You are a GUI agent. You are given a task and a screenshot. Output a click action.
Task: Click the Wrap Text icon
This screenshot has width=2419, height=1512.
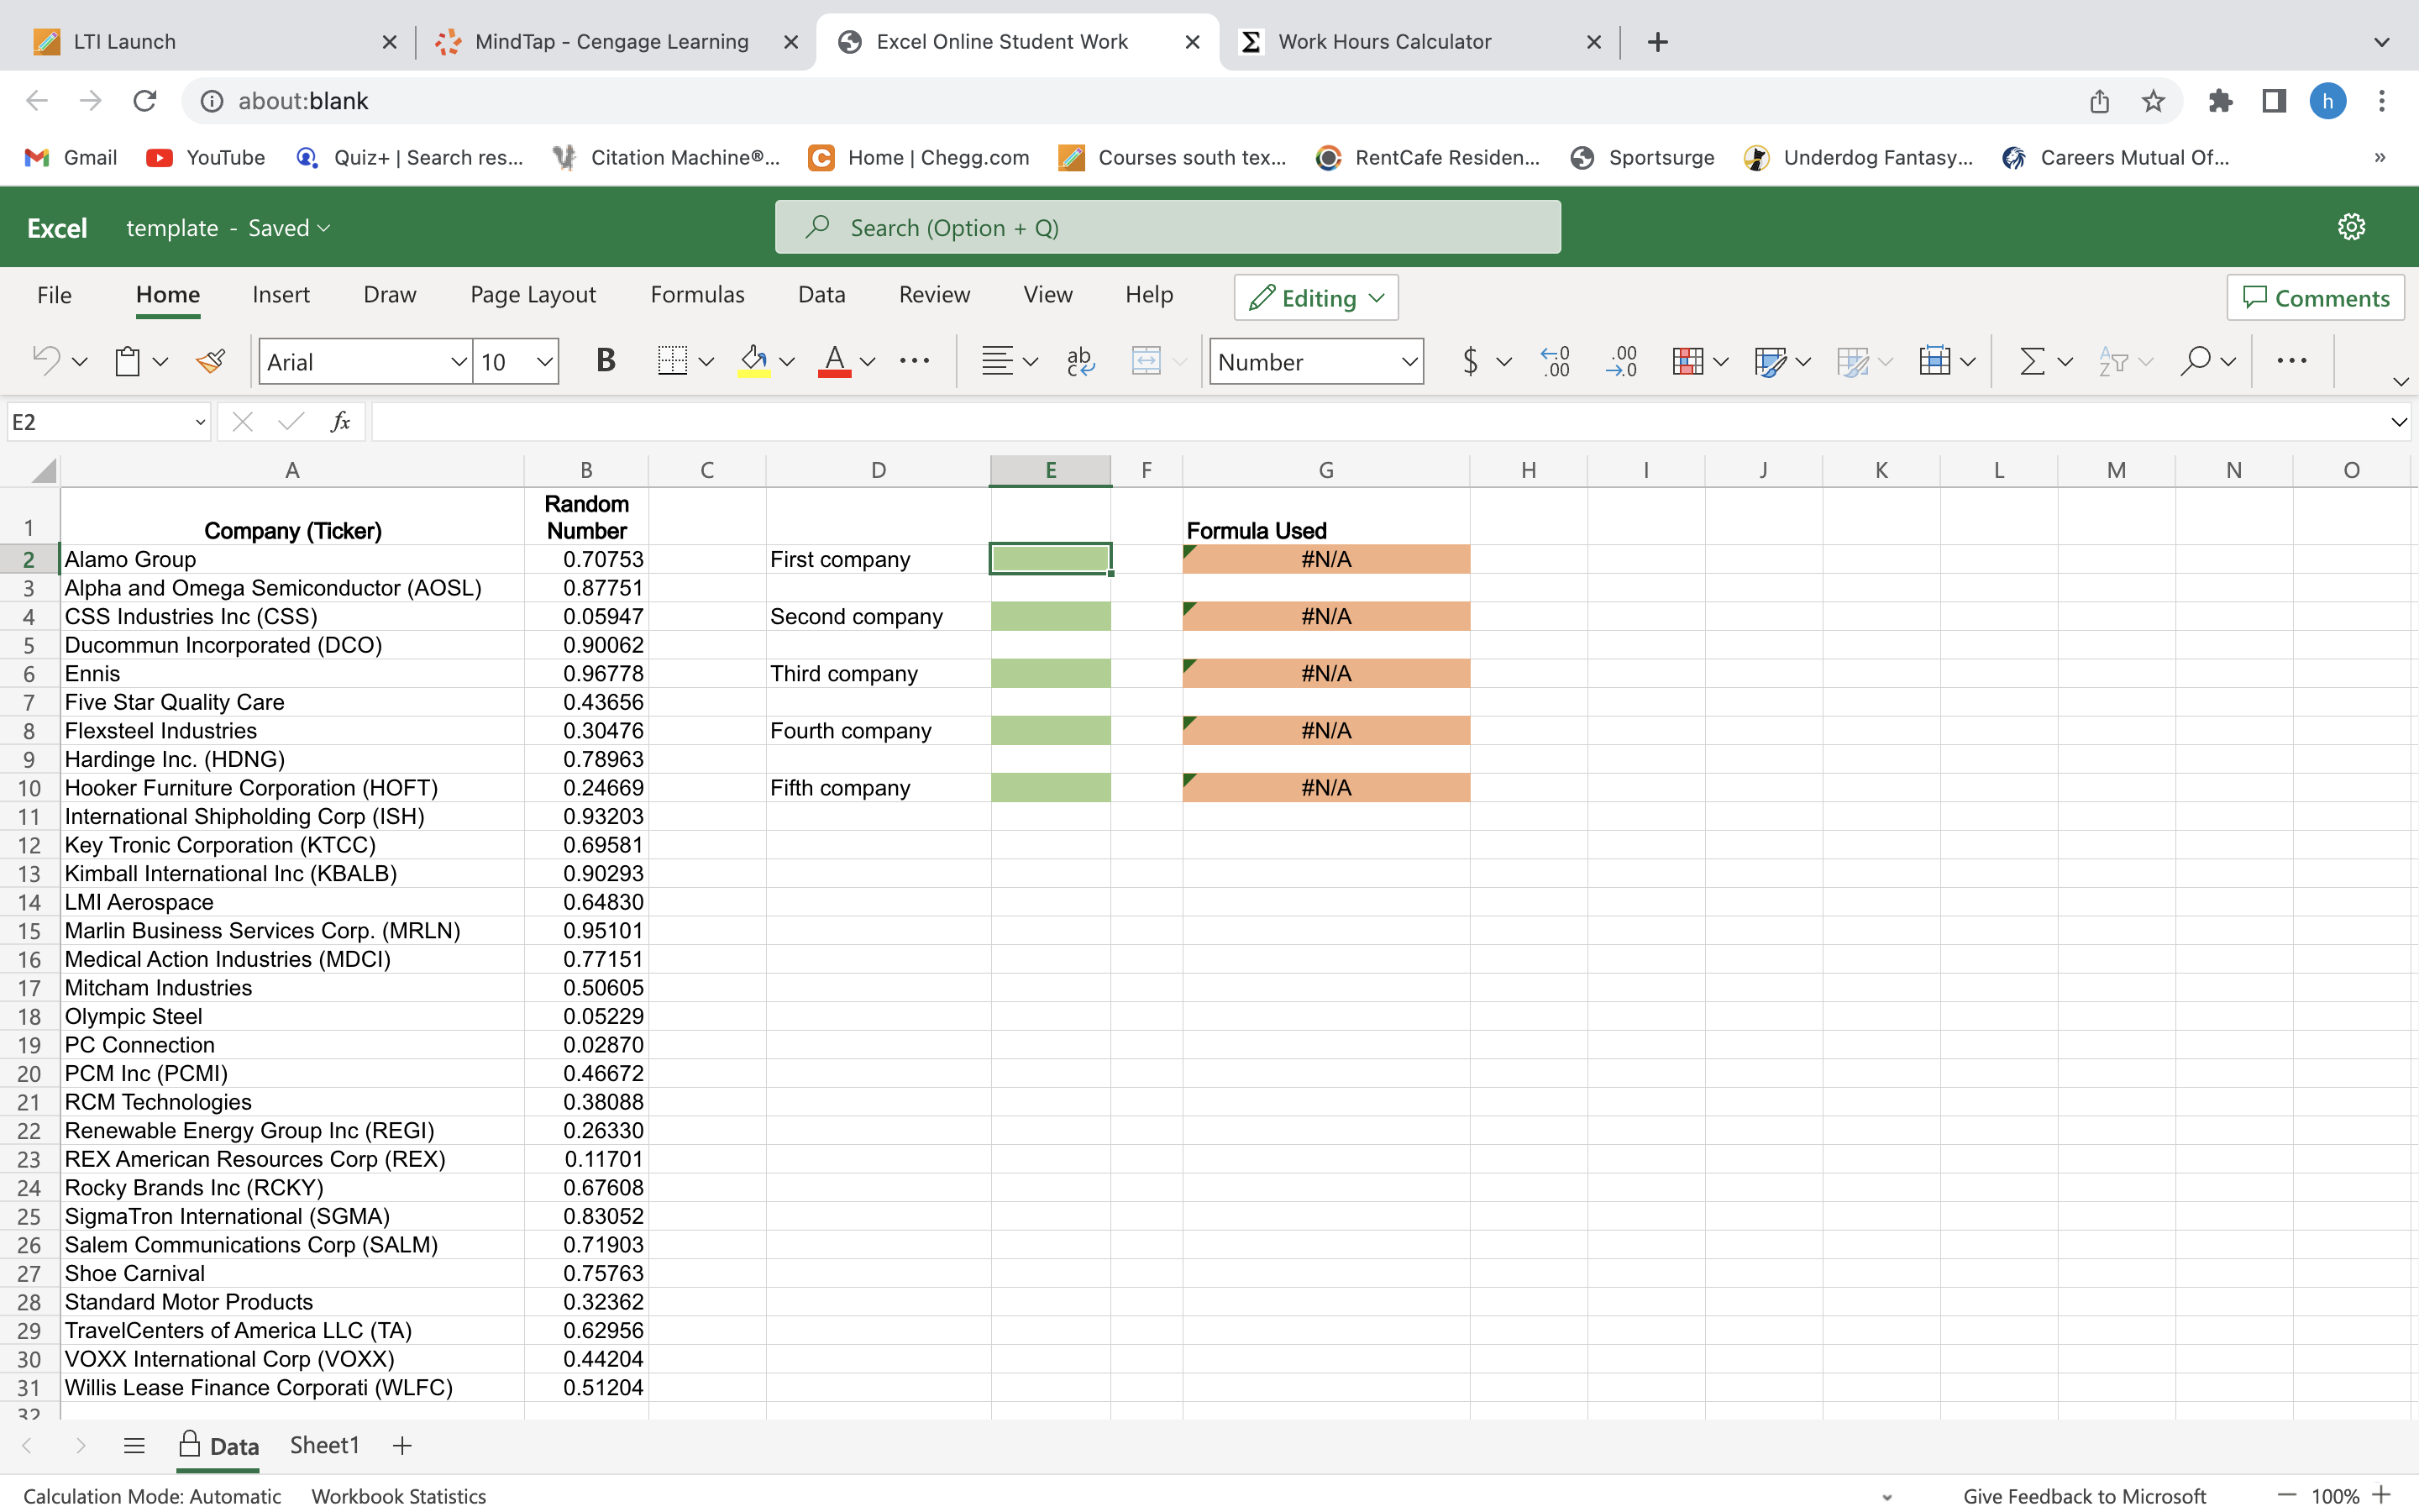[1079, 361]
